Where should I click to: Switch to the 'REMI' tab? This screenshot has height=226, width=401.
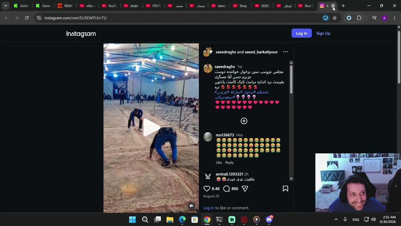point(65,6)
